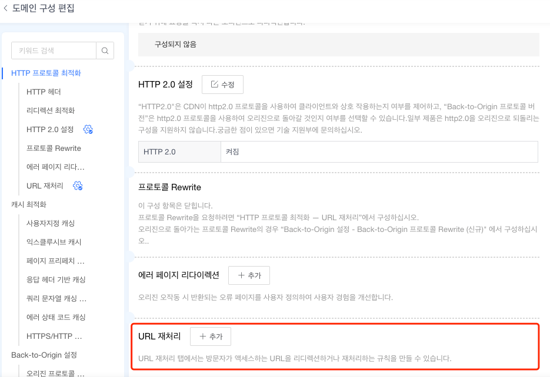Click the pencil icon inside the 수정 button
This screenshot has width=550, height=377.
point(213,84)
